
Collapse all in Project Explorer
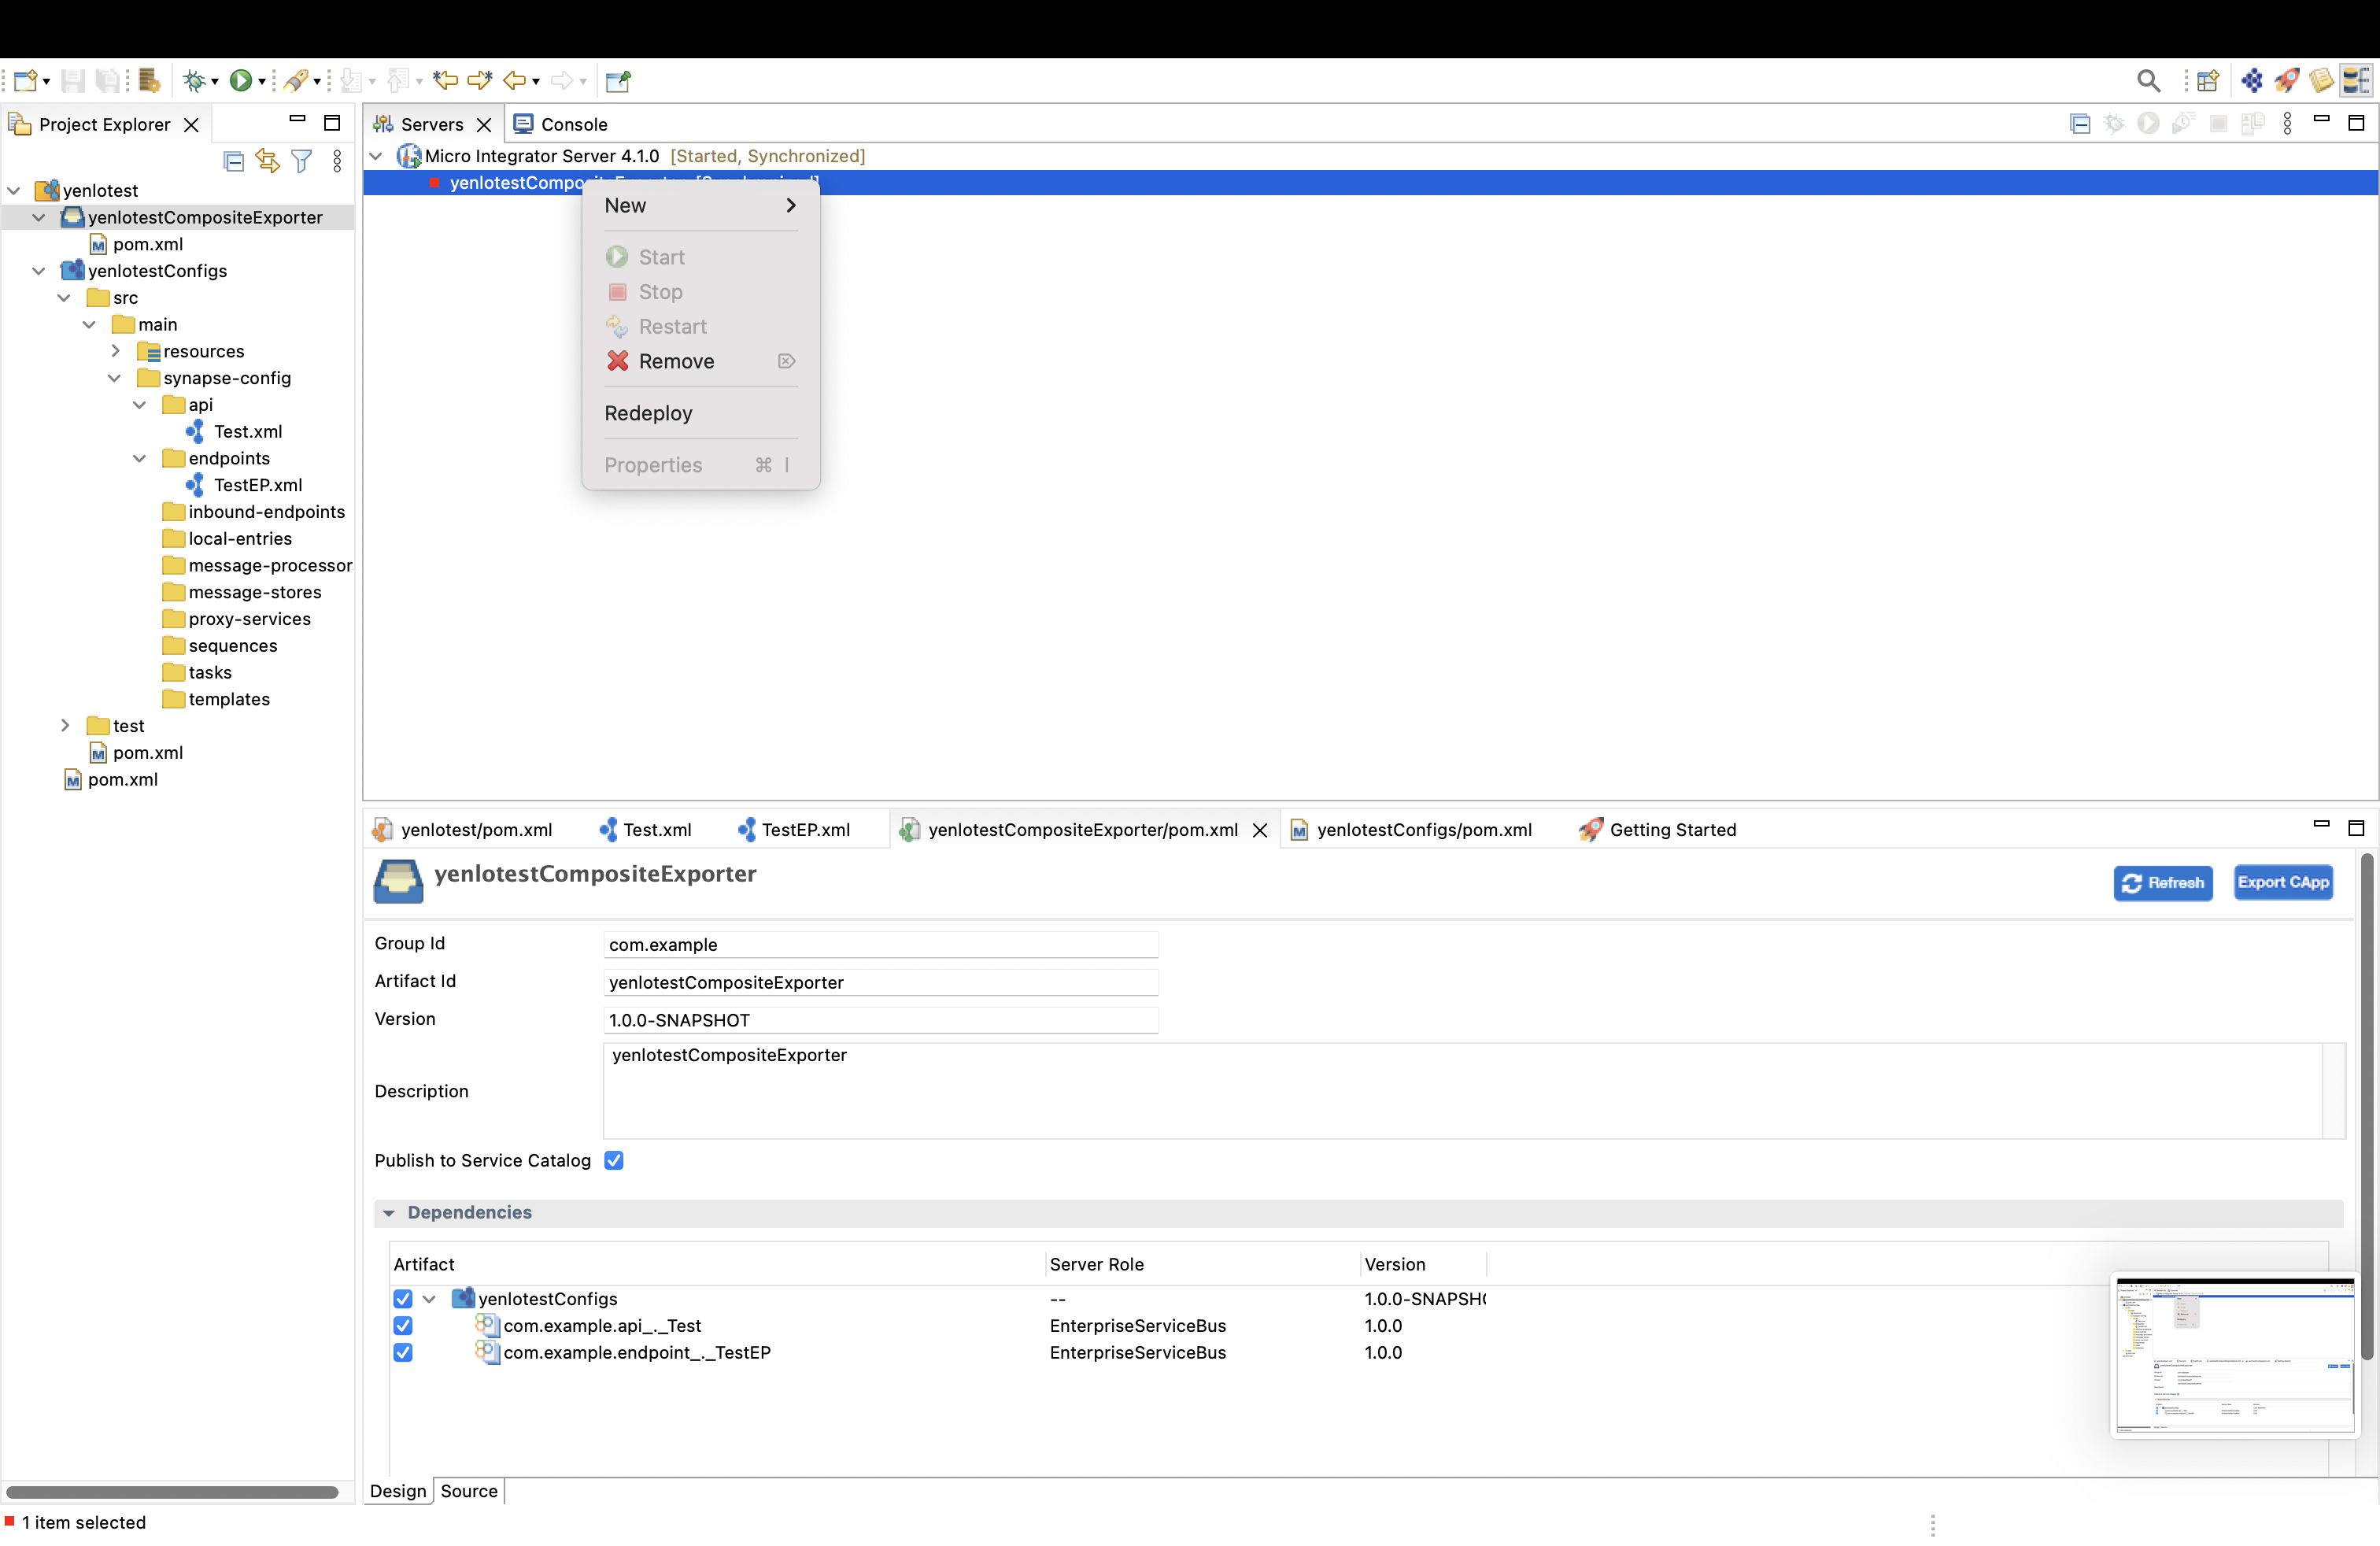pos(234,161)
